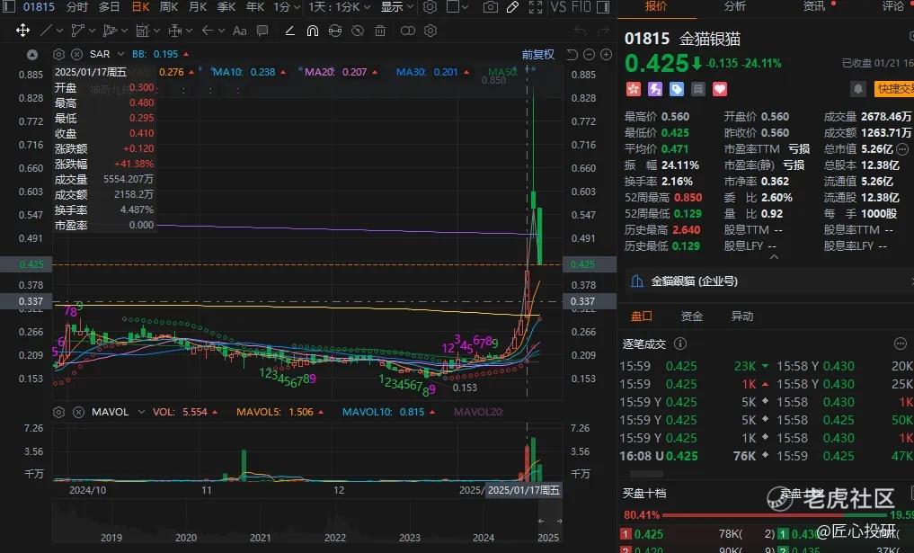Image resolution: width=914 pixels, height=553 pixels.
Task: Show info for 逐笔成交 tick trades
Action: point(680,343)
